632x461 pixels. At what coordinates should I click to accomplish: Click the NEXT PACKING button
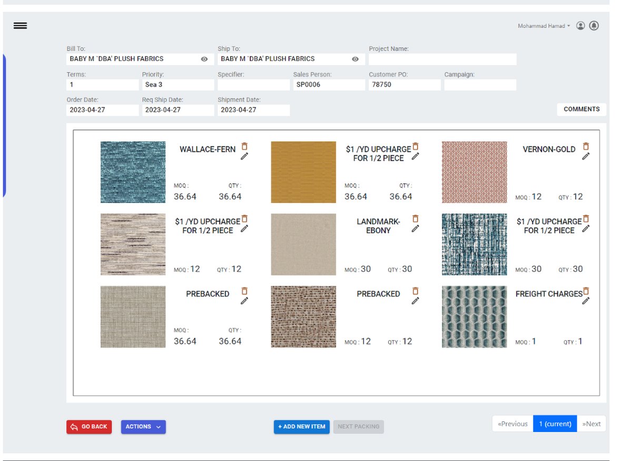(359, 427)
